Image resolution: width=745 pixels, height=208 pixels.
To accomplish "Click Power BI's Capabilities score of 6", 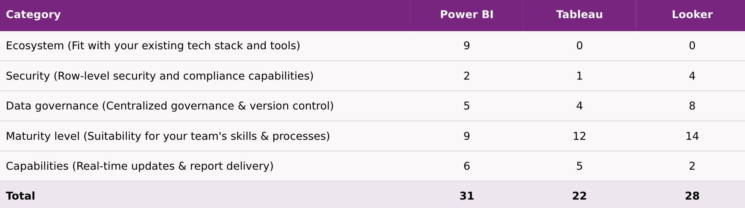I will point(467,166).
